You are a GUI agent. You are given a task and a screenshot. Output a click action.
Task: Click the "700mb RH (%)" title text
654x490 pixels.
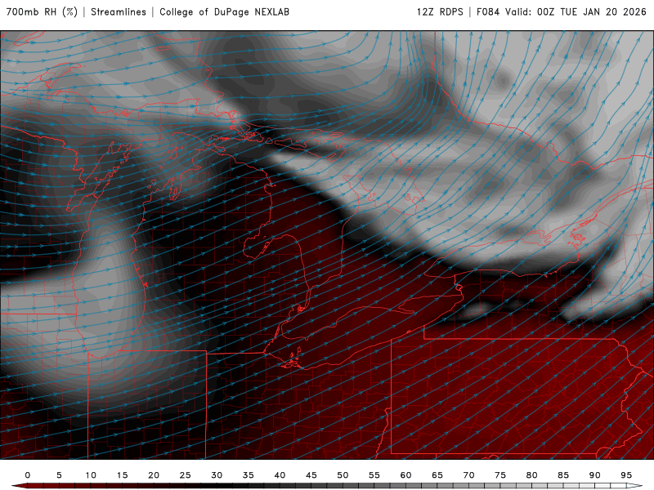(x=42, y=12)
